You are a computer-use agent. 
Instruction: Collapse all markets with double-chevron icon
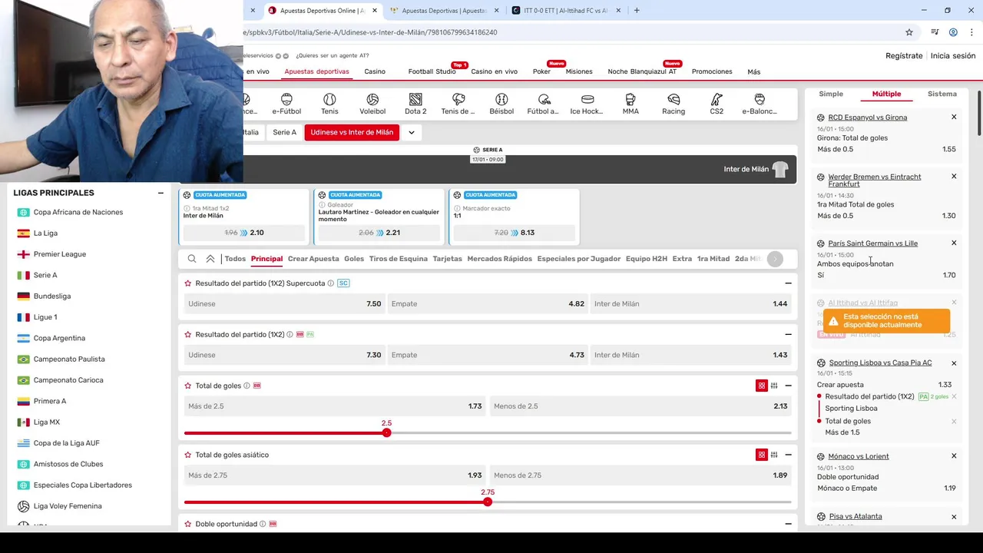click(x=210, y=259)
